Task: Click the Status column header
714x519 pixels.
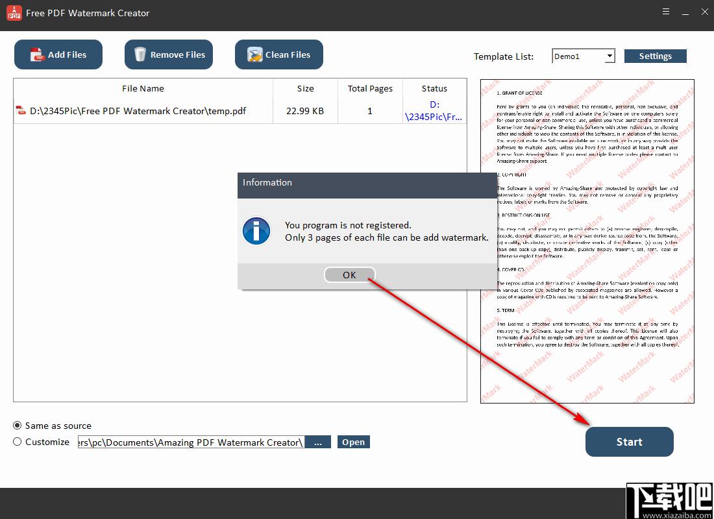Action: coord(434,88)
